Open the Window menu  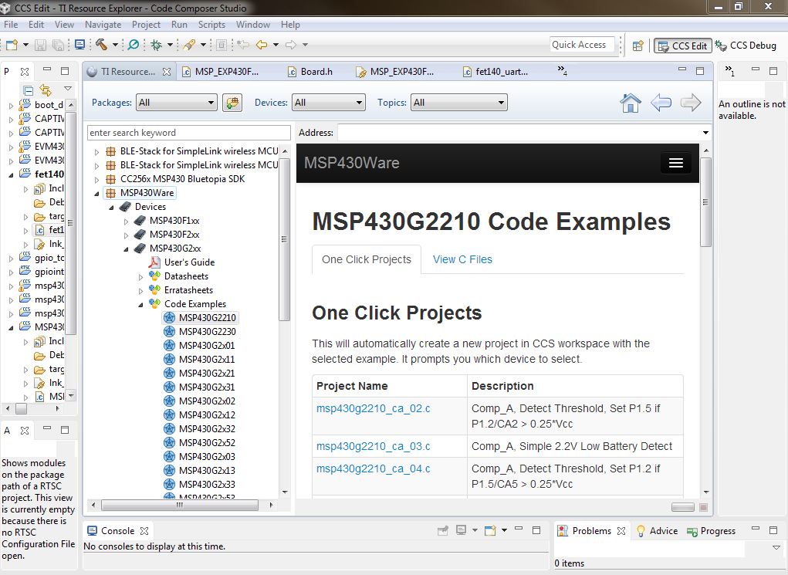(x=253, y=25)
